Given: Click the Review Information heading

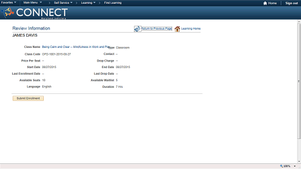Looking at the screenshot, I should tap(32, 28).
